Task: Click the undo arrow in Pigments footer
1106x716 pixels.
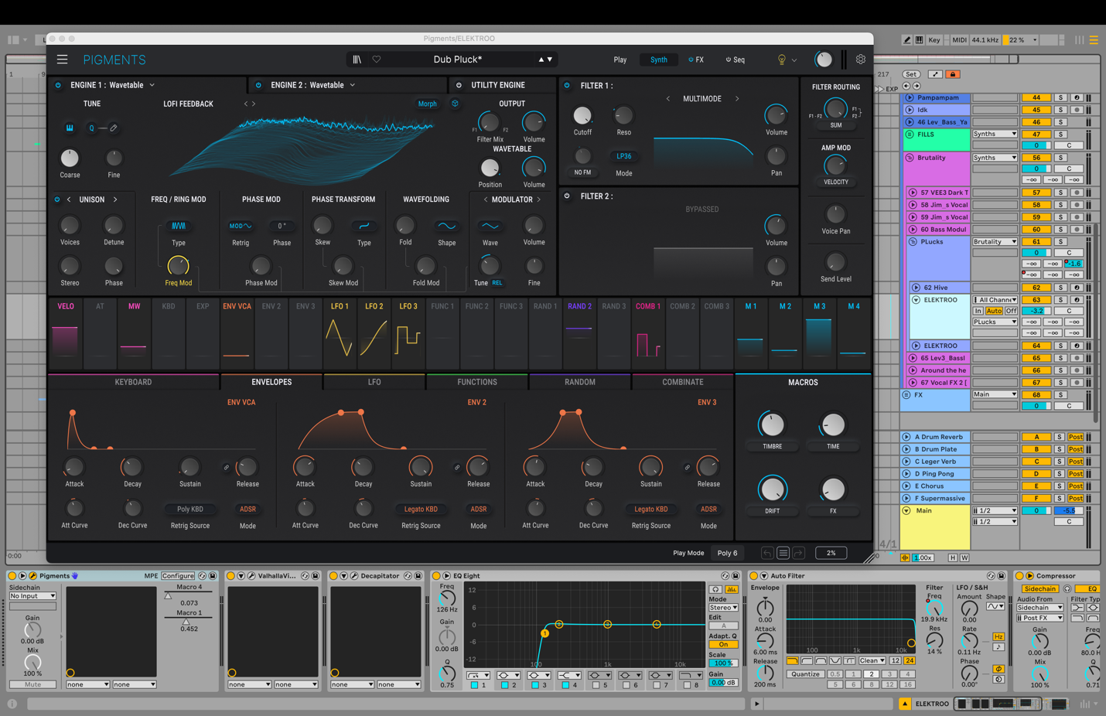Action: point(767,553)
